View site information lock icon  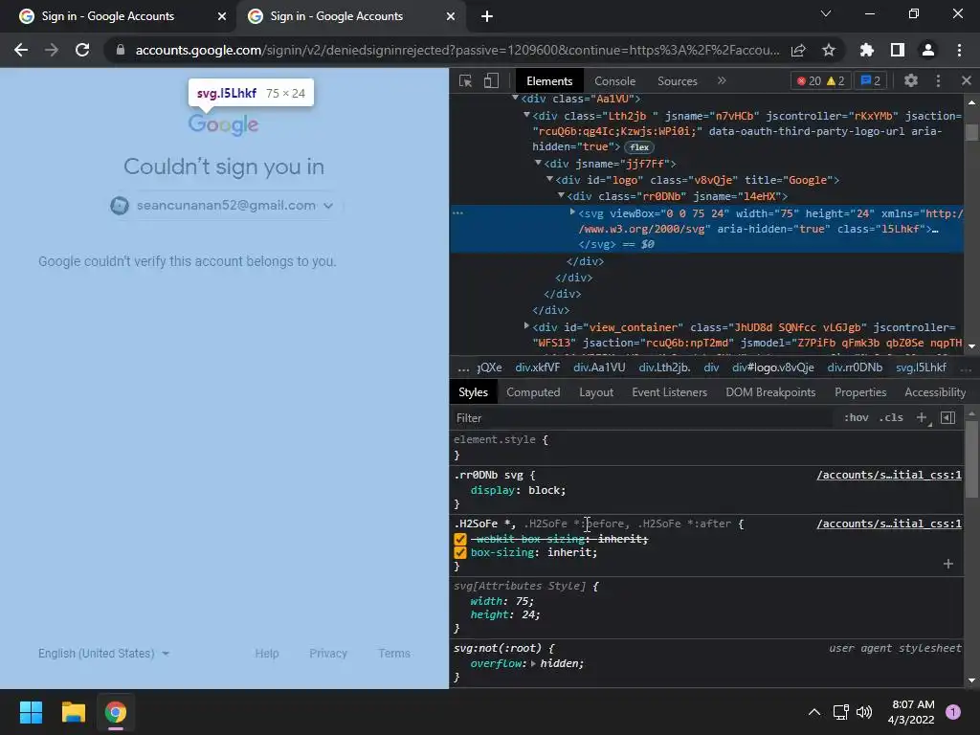[x=120, y=50]
